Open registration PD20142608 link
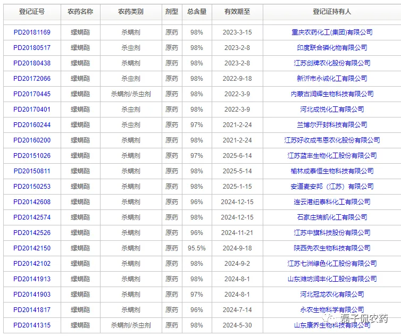The width and height of the screenshot is (401, 336). point(32,202)
